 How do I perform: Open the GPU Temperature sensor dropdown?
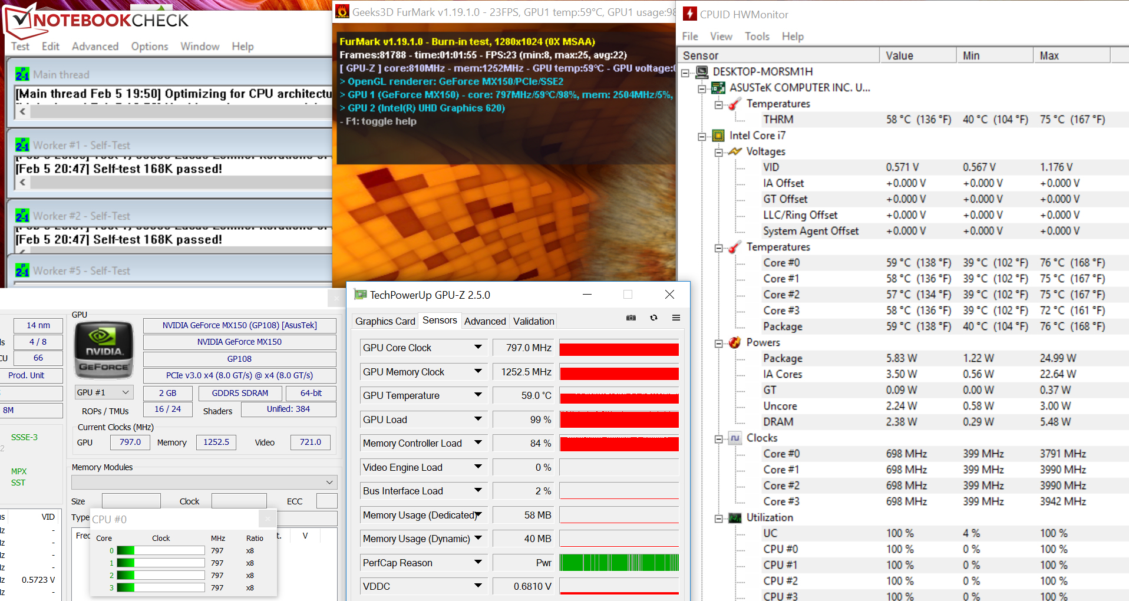[x=478, y=395]
